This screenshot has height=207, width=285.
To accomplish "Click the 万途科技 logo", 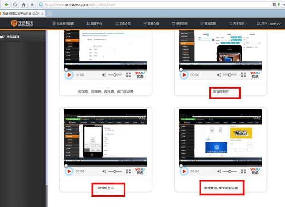I will 22,23.
